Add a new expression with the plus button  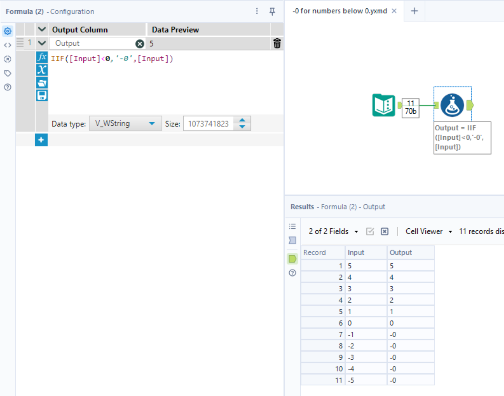click(41, 140)
